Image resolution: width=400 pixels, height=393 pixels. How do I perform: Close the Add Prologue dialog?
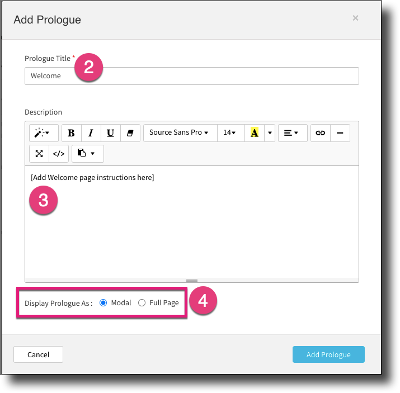point(355,18)
